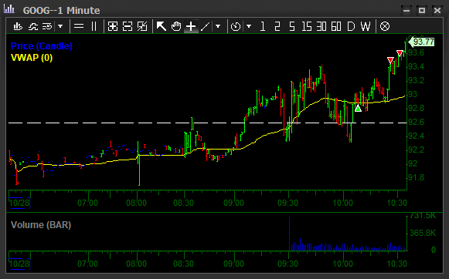Click the green up-triangle buy marker
Viewport: 449px width, 279px height.
358,108
